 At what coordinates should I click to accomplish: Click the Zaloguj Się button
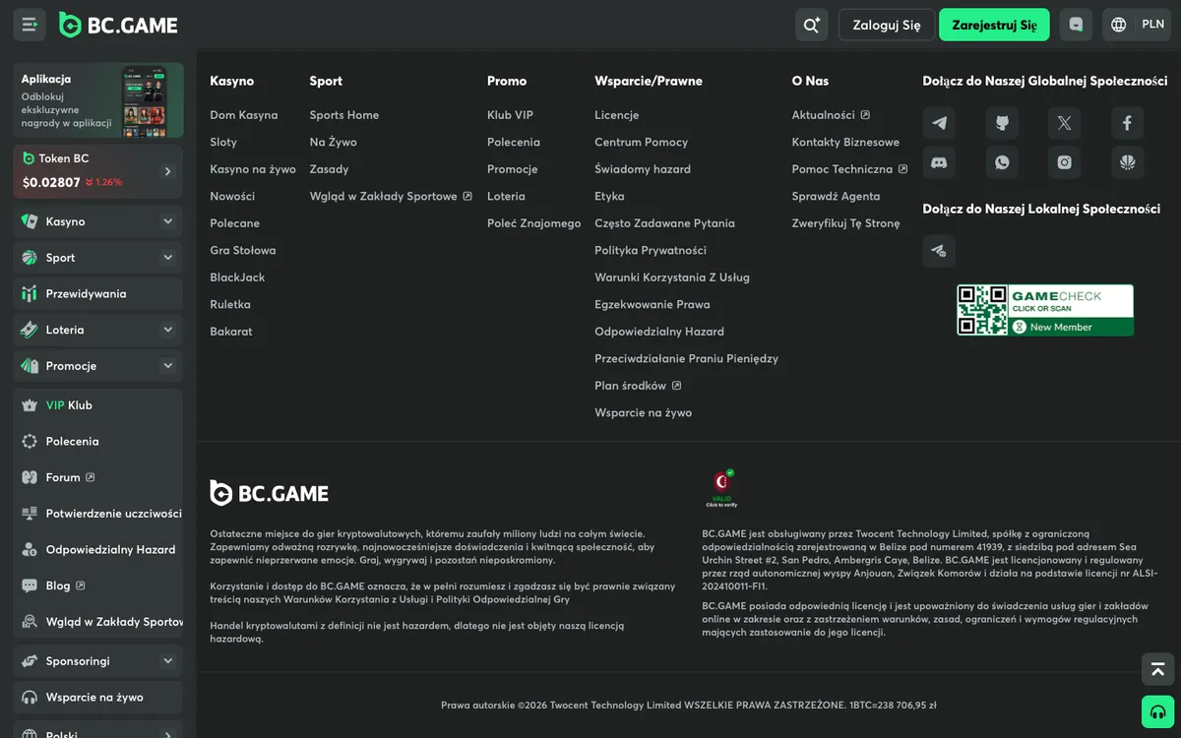887,25
